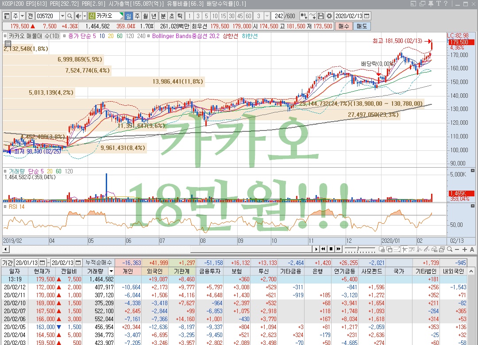Open custom interval 3 dropdown arrow

(267, 16)
